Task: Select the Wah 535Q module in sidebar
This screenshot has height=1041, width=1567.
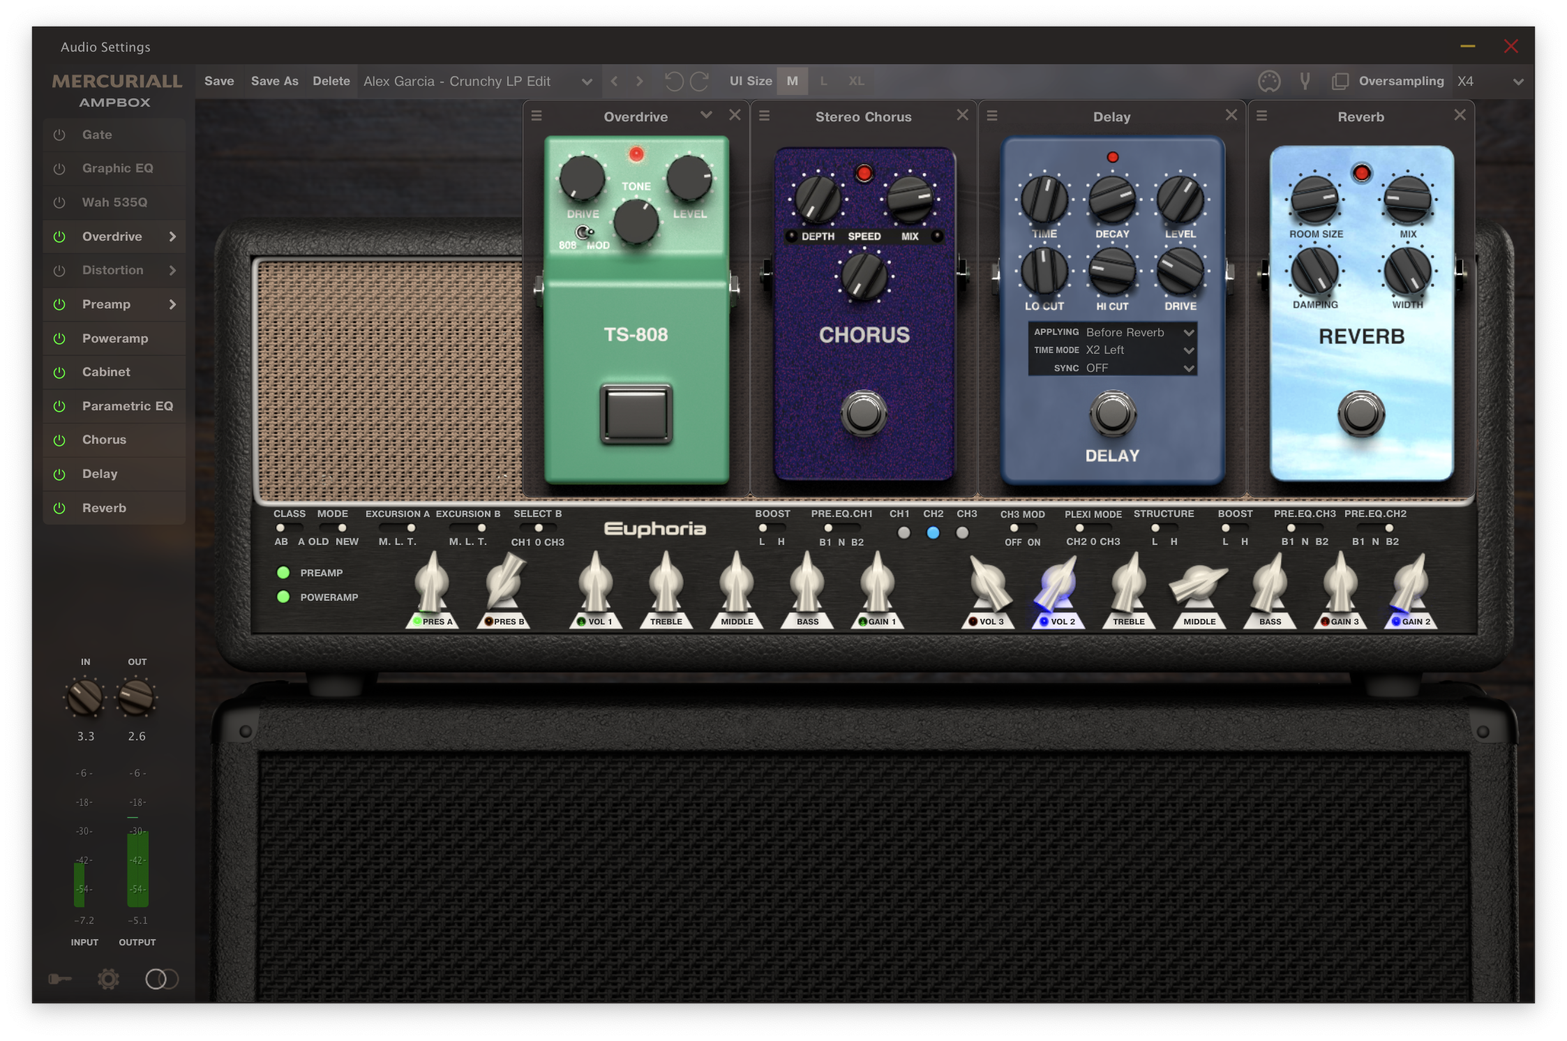Action: coord(114,202)
